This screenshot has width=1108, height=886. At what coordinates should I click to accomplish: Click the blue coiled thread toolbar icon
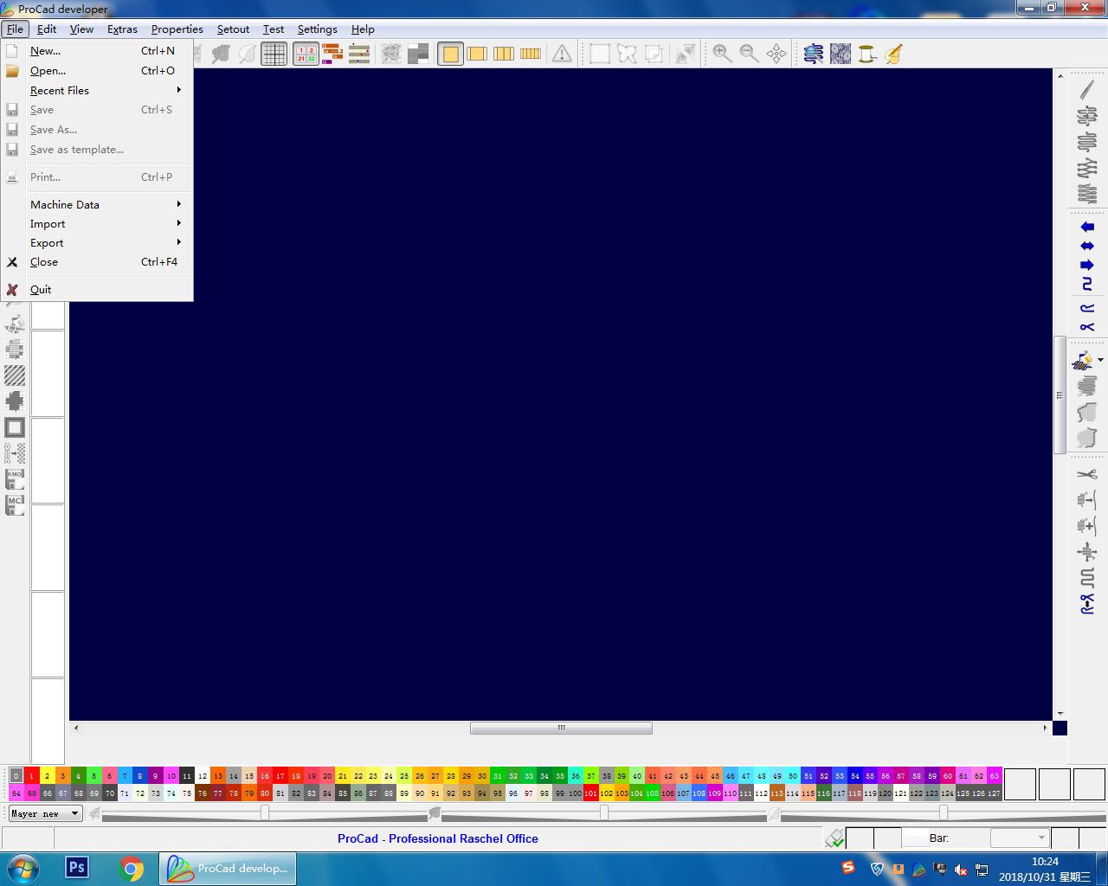click(813, 54)
